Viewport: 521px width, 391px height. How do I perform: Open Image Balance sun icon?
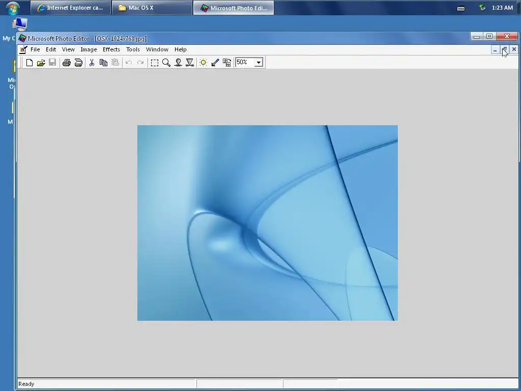pos(204,63)
